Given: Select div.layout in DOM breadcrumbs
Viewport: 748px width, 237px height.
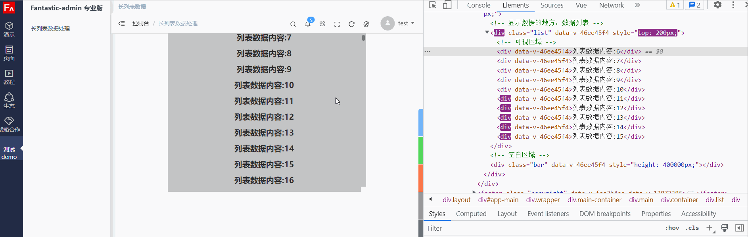Looking at the screenshot, I should point(456,200).
